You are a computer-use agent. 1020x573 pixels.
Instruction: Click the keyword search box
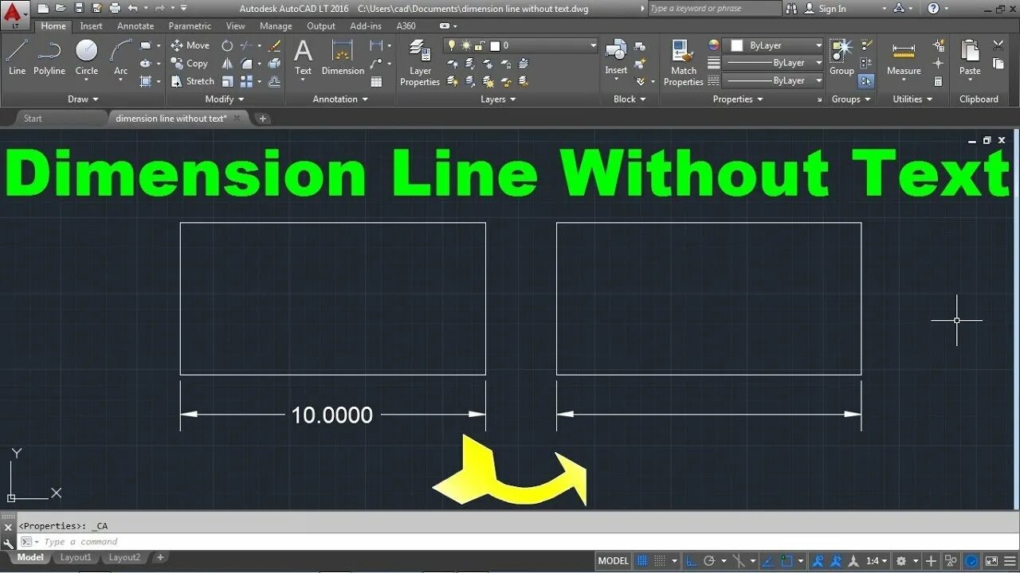(x=715, y=9)
